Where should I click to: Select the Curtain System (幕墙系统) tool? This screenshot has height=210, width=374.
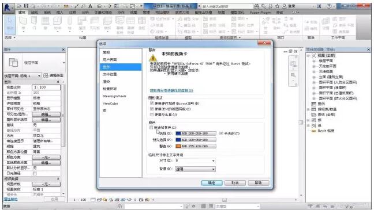coord(119,25)
